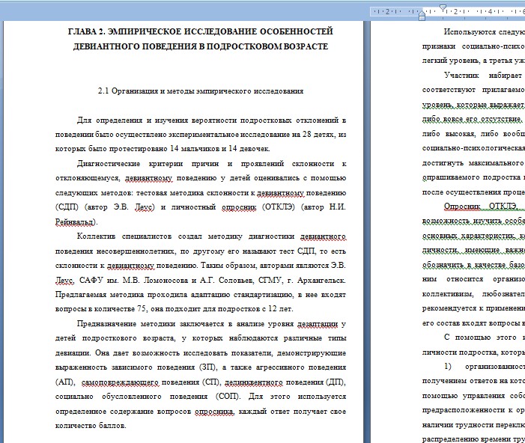This screenshot has width=525, height=443.
Task: Click the hanging indent marker on ruler
Action: pyautogui.click(x=422, y=13)
